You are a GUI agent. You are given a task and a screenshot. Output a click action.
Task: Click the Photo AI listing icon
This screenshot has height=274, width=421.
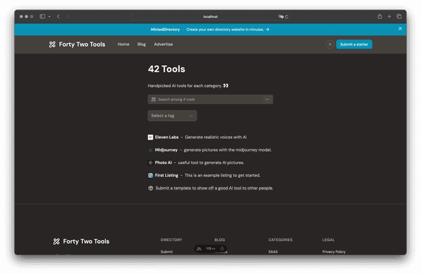pos(150,163)
